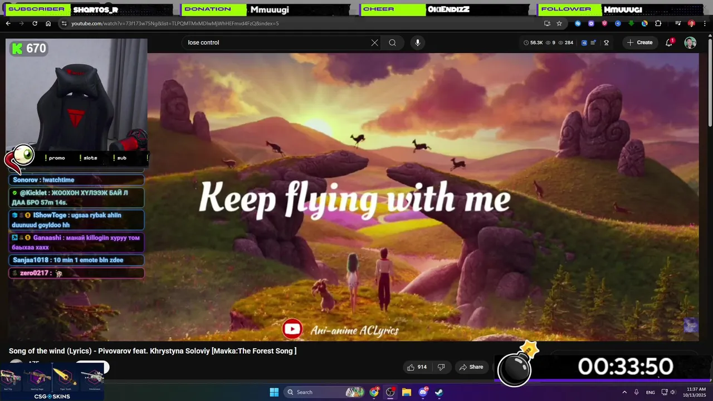Open OBS Studio from the taskbar
713x401 pixels.
coord(390,392)
